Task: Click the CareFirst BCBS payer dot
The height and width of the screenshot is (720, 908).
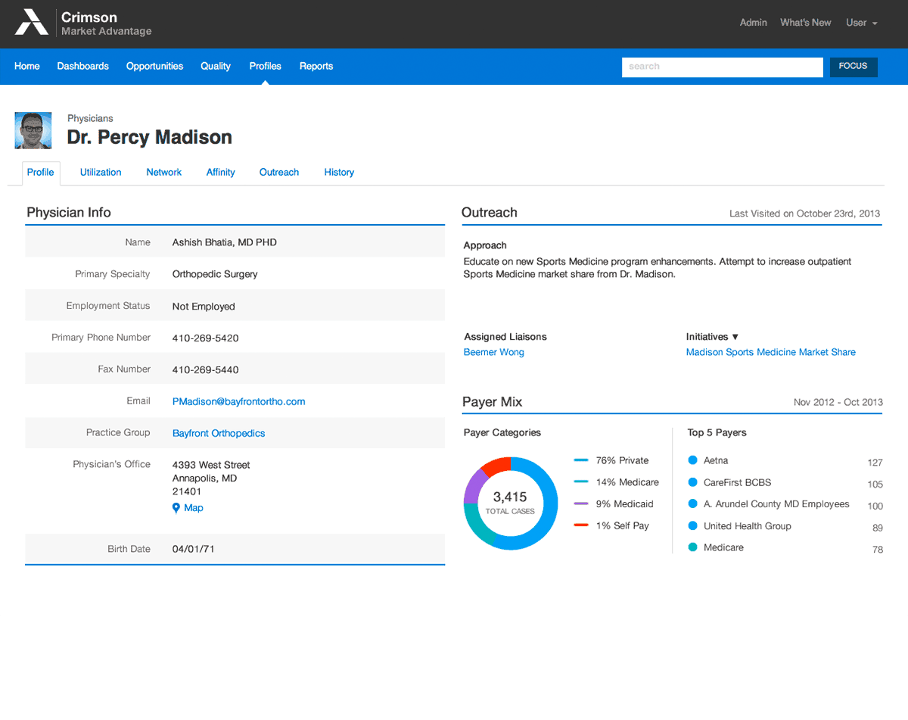Action: pyautogui.click(x=692, y=482)
